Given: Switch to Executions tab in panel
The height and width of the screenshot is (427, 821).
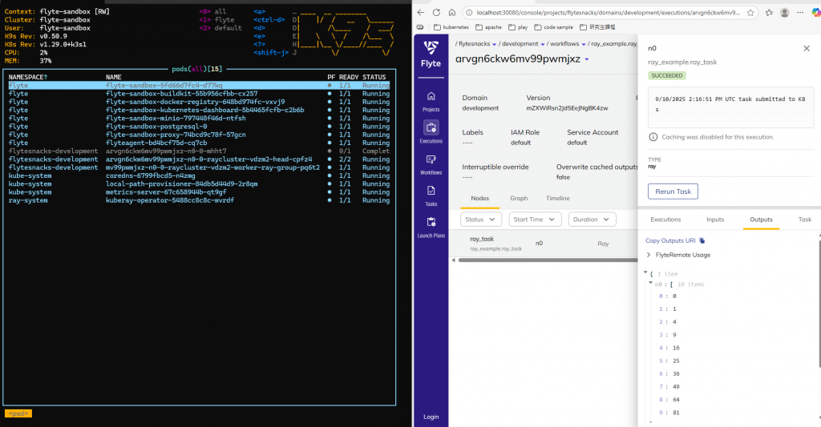Looking at the screenshot, I should click(665, 220).
